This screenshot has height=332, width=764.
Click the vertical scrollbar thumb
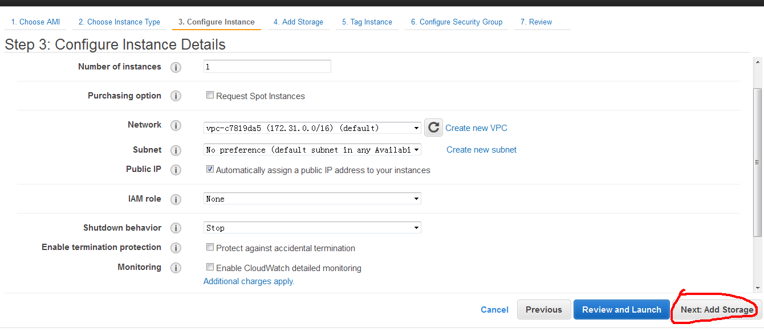pyautogui.click(x=758, y=162)
